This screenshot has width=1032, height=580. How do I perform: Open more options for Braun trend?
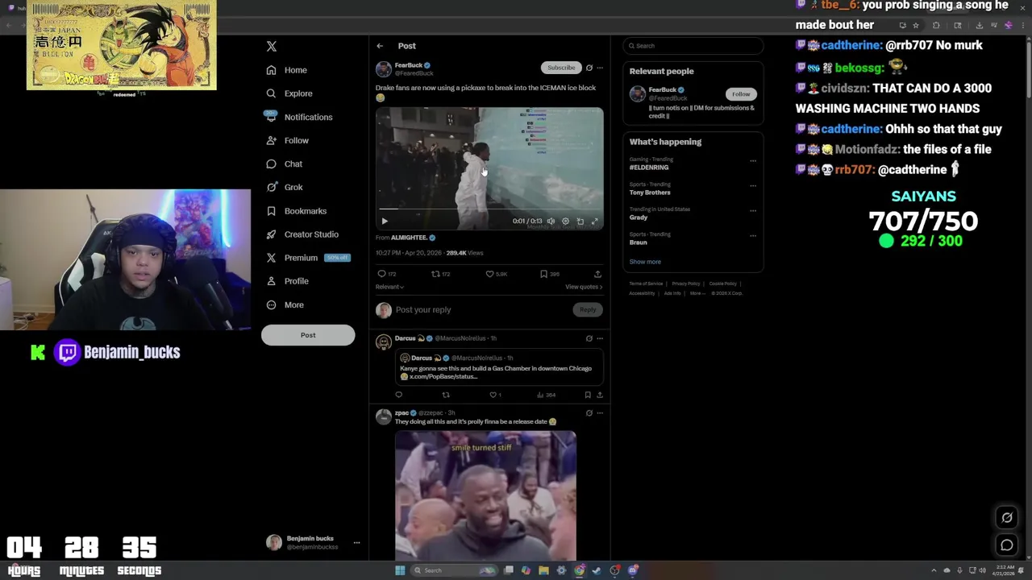(753, 235)
